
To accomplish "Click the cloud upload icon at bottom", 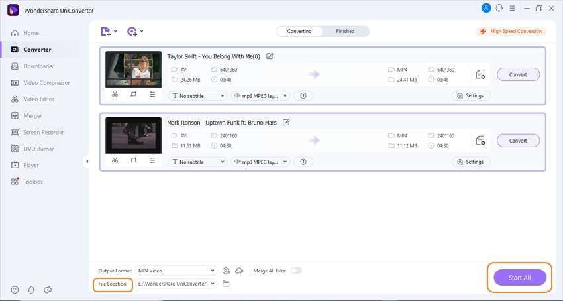I will pos(239,271).
